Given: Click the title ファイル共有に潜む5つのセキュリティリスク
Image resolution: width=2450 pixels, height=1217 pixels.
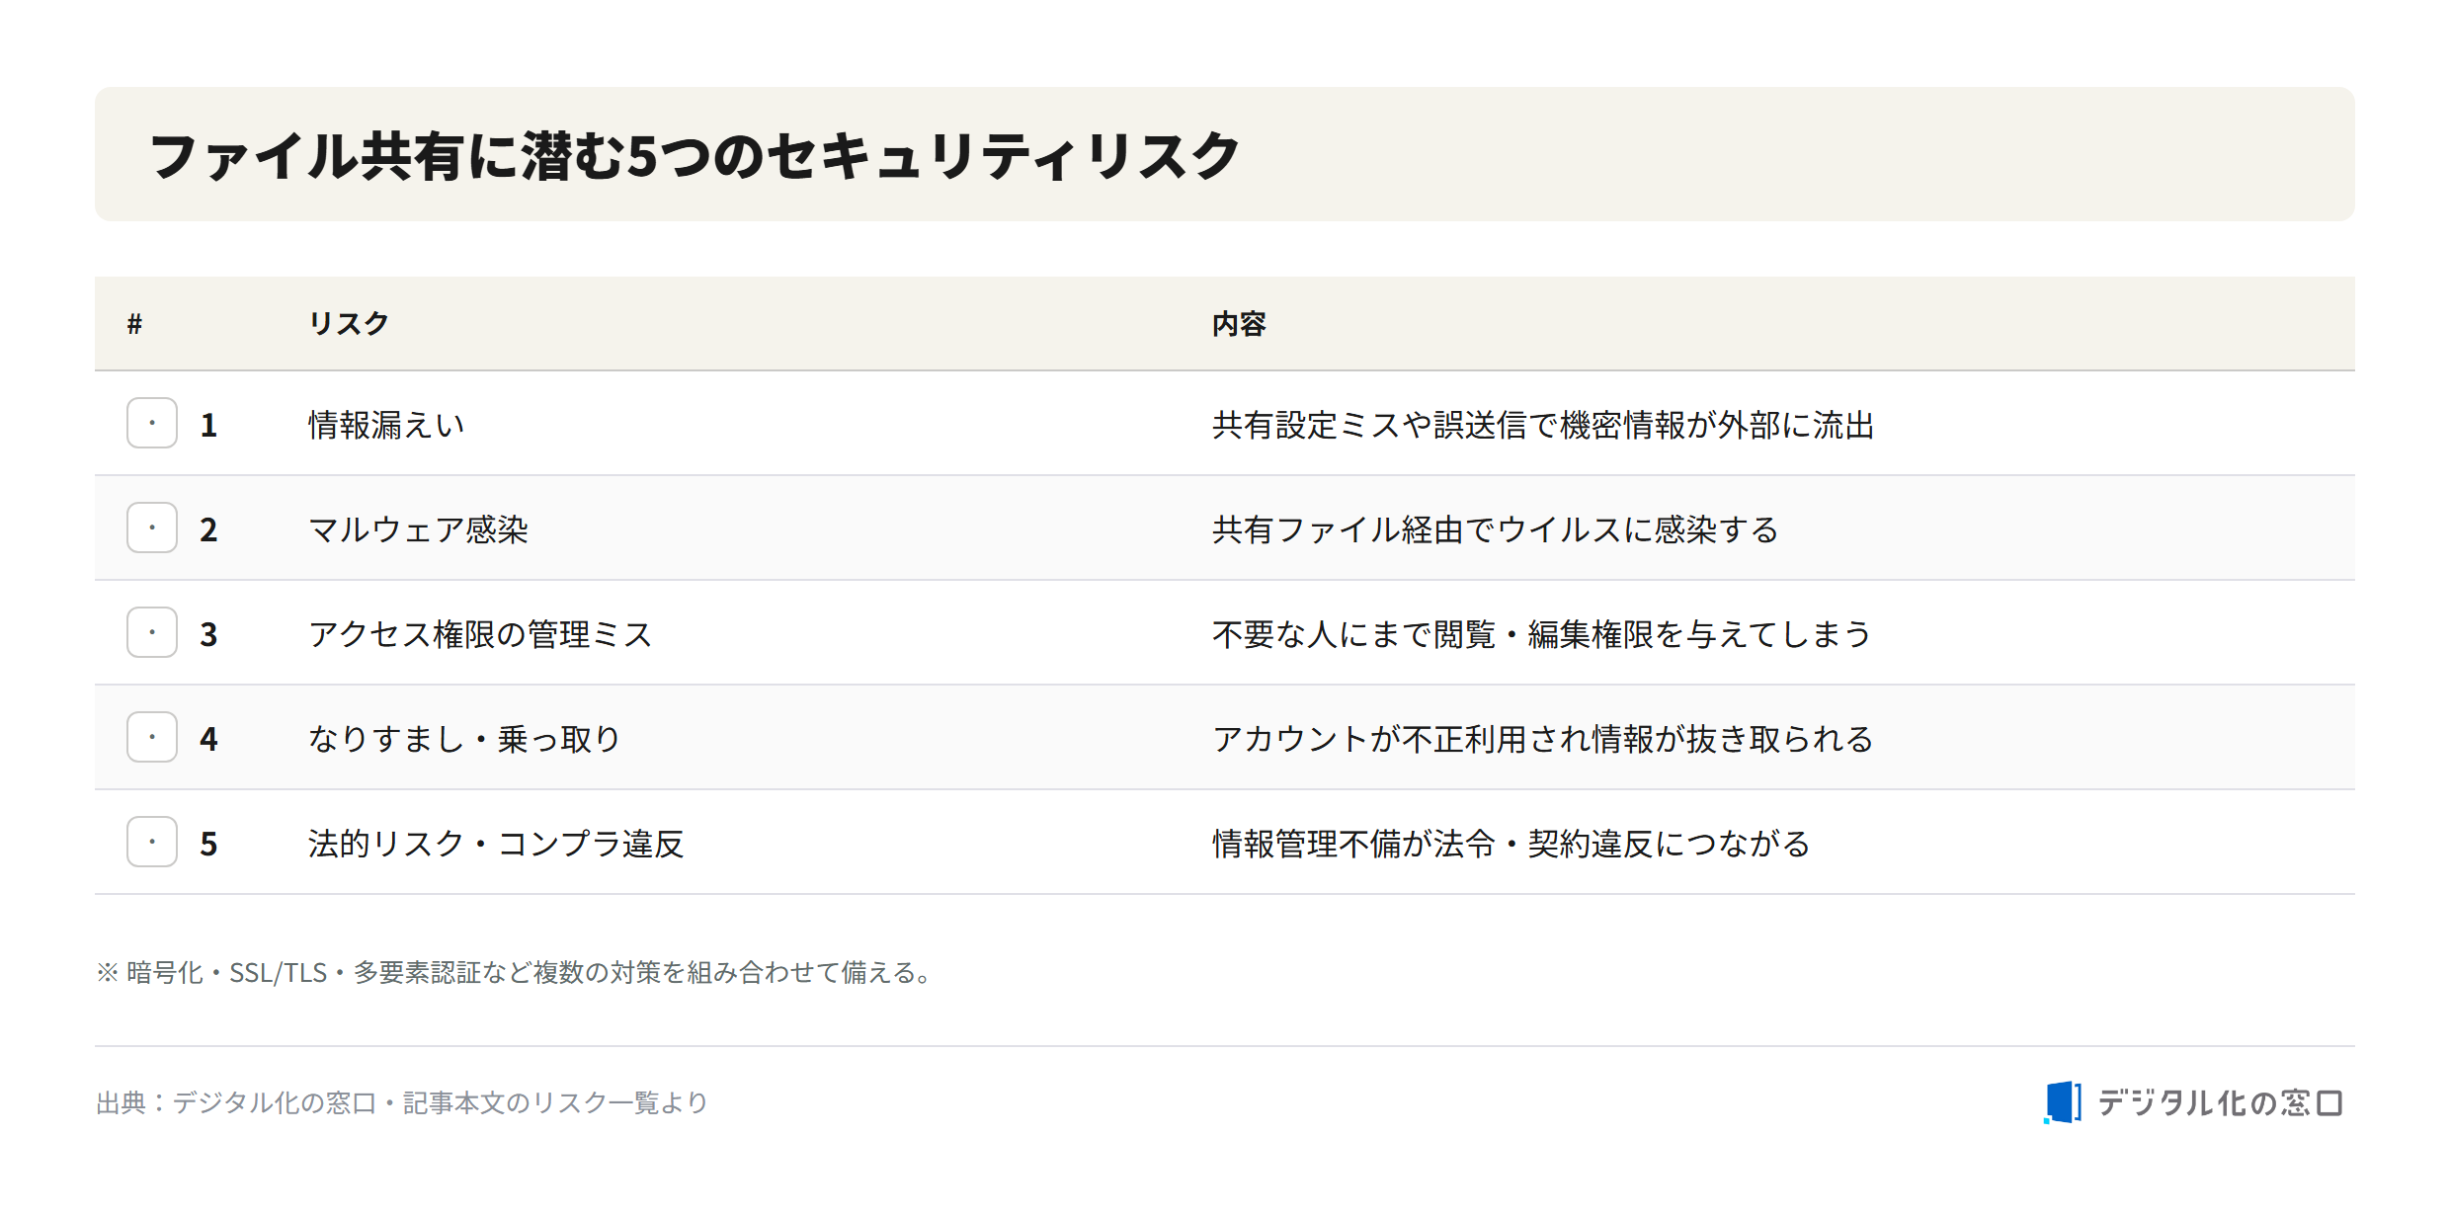Looking at the screenshot, I should pyautogui.click(x=694, y=156).
